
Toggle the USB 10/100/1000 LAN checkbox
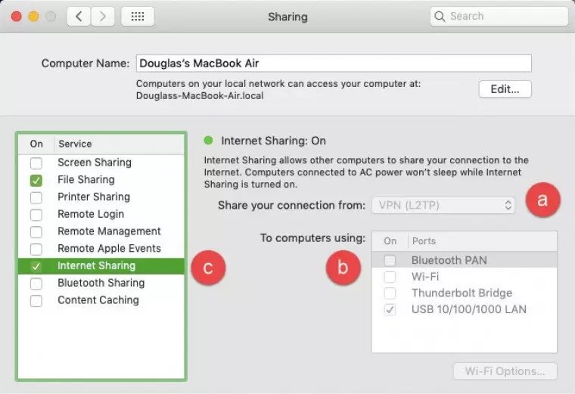pyautogui.click(x=390, y=310)
